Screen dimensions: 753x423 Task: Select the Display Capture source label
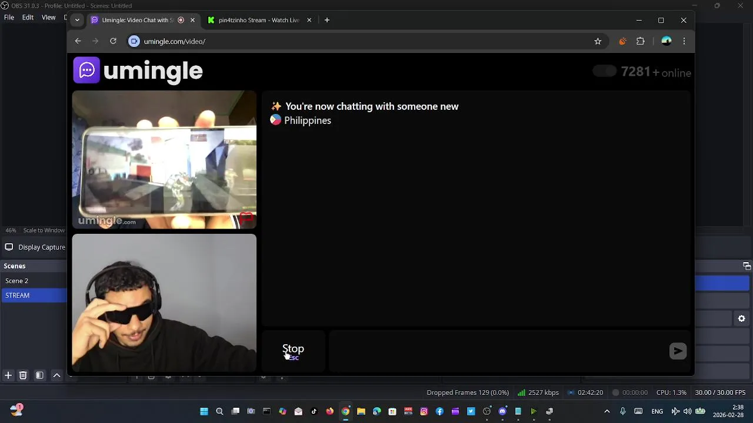pos(42,247)
